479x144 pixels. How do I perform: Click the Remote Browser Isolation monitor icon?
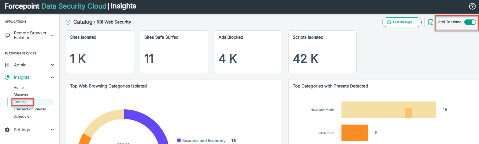[x=7, y=35]
